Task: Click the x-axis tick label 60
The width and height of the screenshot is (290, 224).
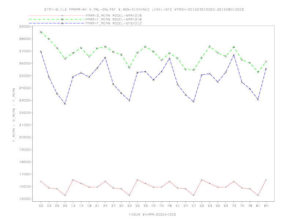Action: pos(202,206)
